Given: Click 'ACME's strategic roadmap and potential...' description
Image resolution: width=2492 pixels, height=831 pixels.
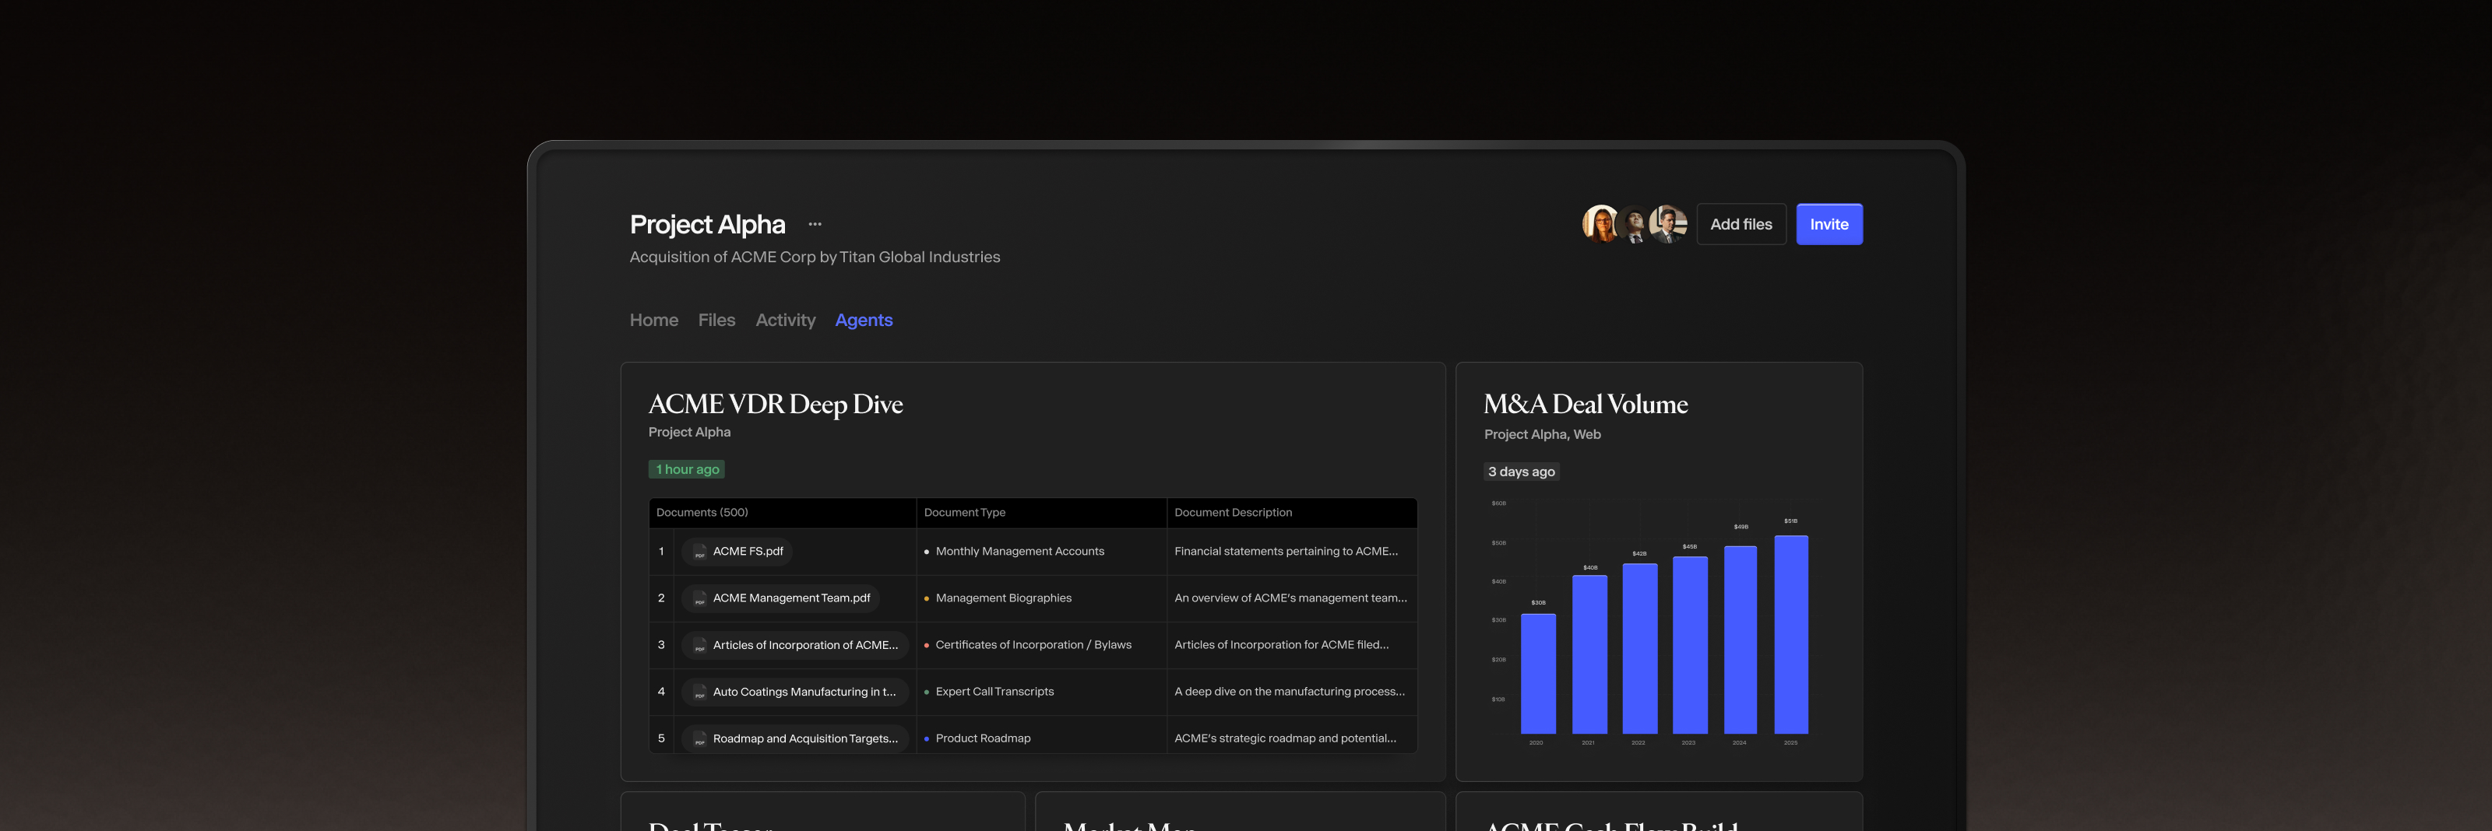Looking at the screenshot, I should (x=1285, y=738).
